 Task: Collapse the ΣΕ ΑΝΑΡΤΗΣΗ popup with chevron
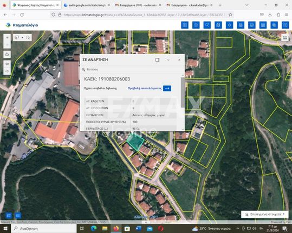pyautogui.click(x=168, y=60)
